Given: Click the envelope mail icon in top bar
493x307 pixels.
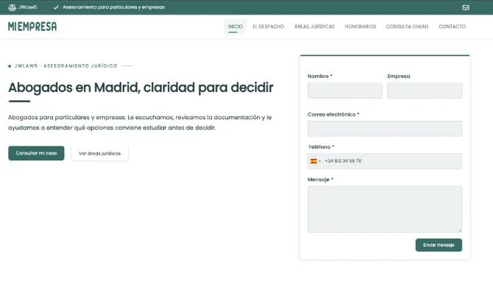Looking at the screenshot, I should click(x=466, y=7).
